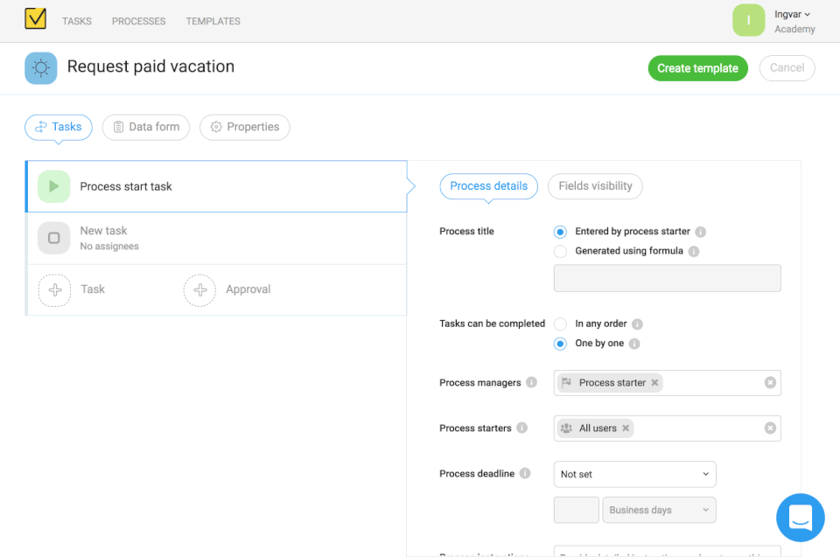The image size is (840, 557).
Task: Click the Create template button
Action: tap(697, 68)
